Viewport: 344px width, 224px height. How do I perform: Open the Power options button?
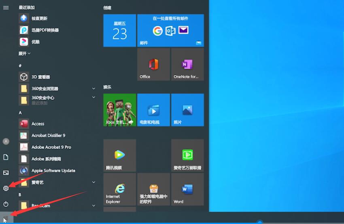[x=6, y=204]
